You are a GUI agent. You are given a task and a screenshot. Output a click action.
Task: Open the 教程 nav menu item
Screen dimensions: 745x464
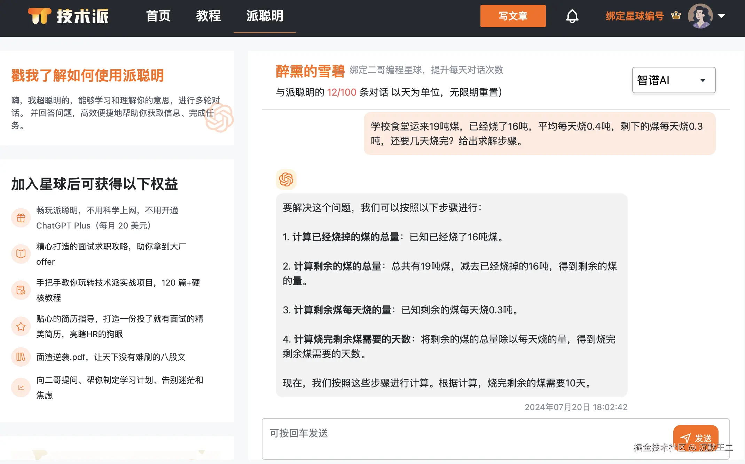pos(209,16)
